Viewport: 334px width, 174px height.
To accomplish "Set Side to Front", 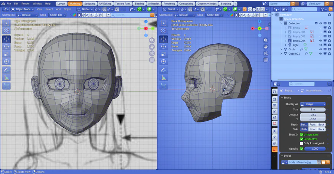I will [312, 129].
